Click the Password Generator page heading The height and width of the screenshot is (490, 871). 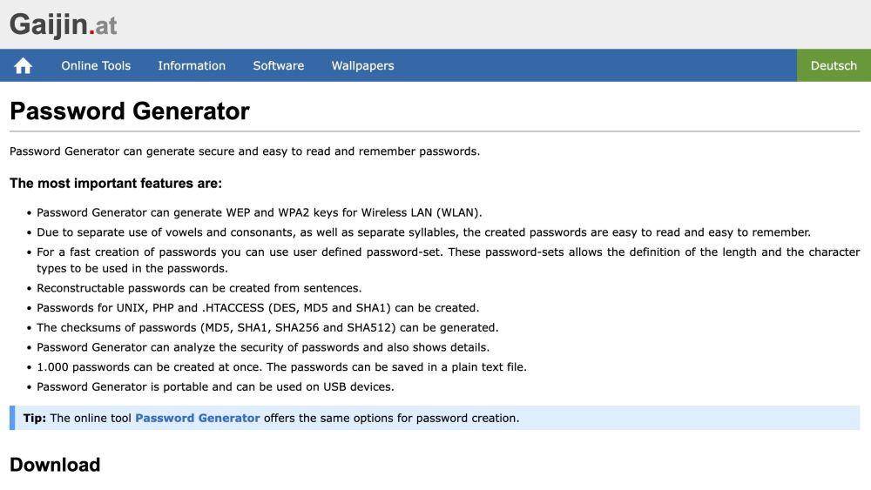130,111
